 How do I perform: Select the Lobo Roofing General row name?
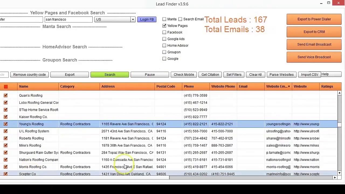tap(39, 103)
